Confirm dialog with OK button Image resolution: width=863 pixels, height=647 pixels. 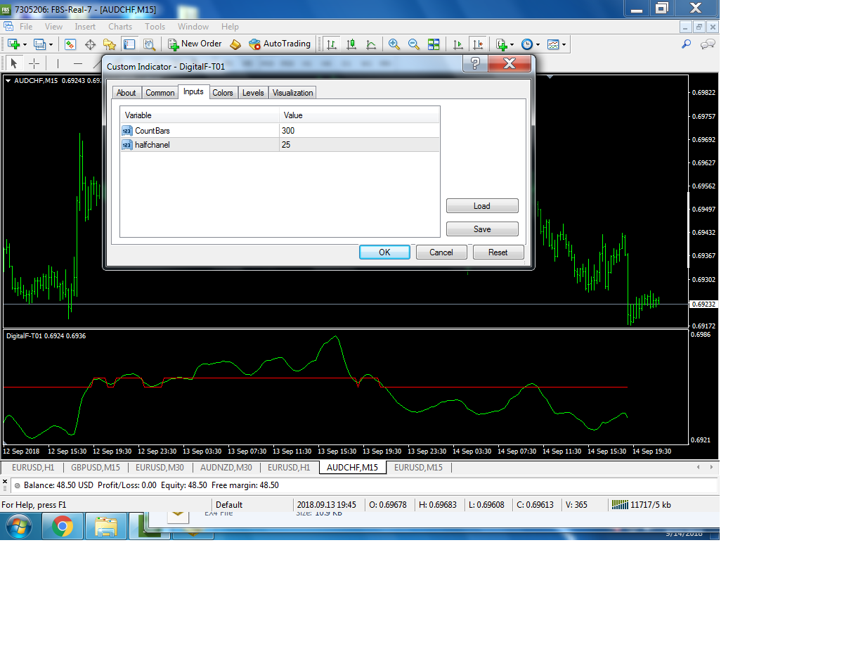pos(384,252)
